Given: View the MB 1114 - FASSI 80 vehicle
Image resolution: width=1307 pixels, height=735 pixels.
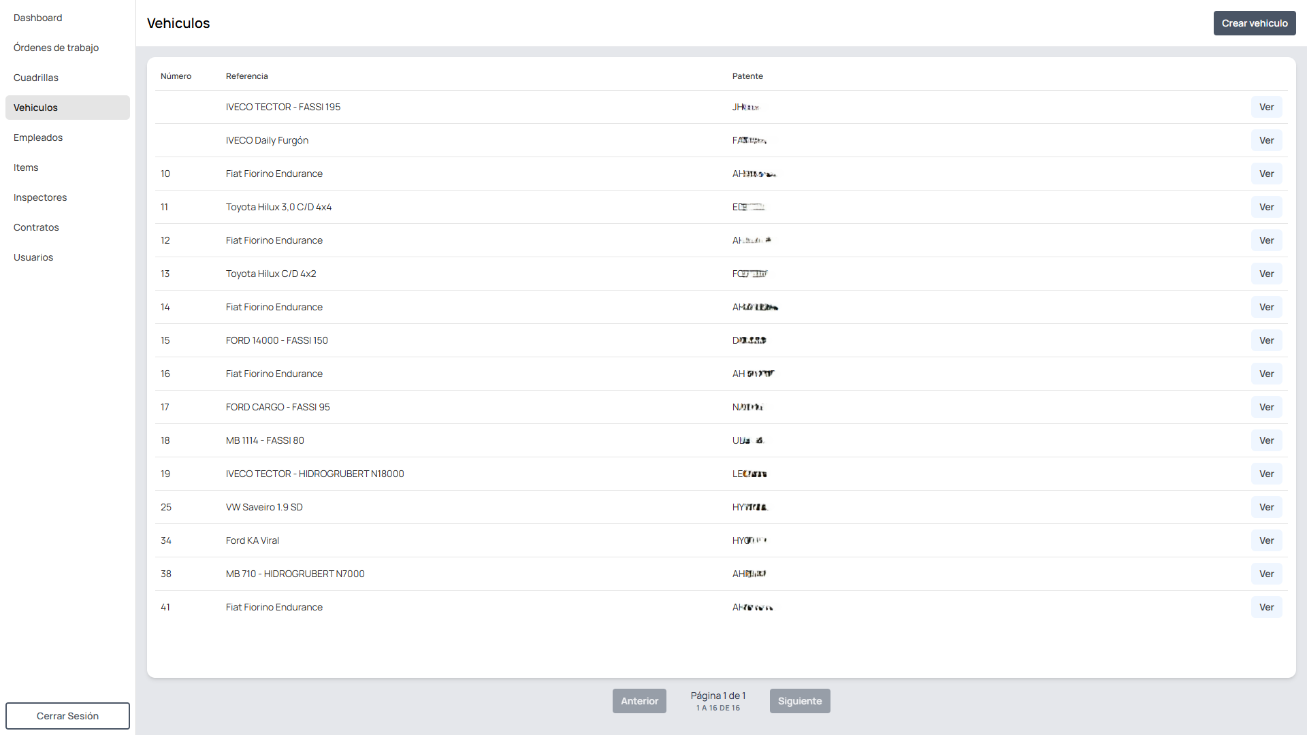Looking at the screenshot, I should 1266,440.
